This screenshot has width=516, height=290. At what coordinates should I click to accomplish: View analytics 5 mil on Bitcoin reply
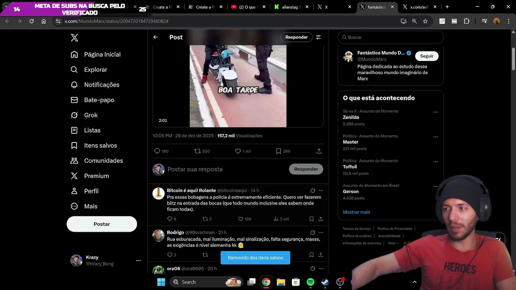coord(281,219)
